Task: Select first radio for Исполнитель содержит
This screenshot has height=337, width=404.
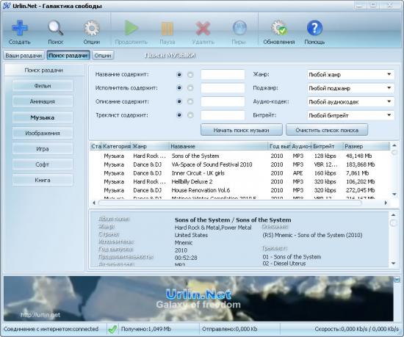Action: click(x=179, y=88)
